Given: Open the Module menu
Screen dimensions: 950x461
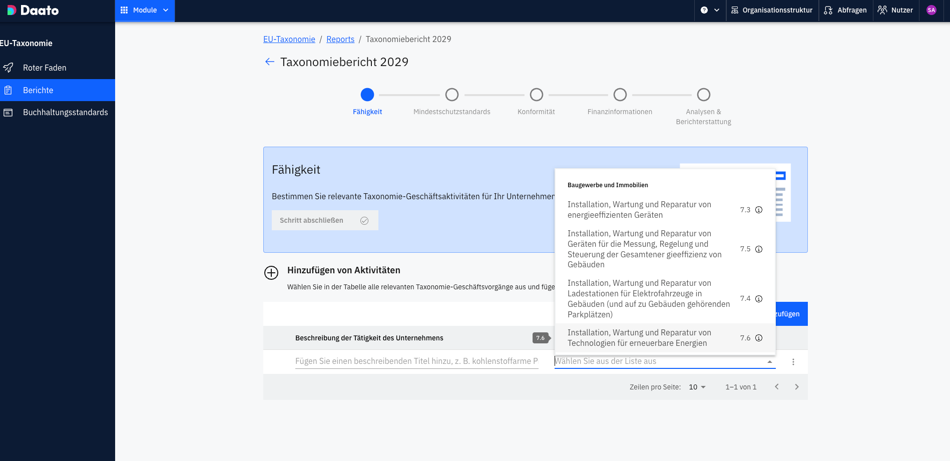Looking at the screenshot, I should point(145,10).
